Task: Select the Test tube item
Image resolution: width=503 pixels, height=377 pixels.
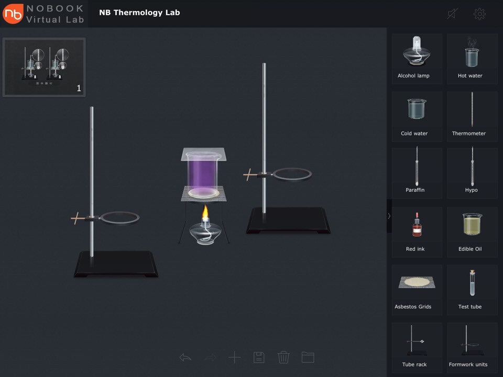Action: pos(472,289)
